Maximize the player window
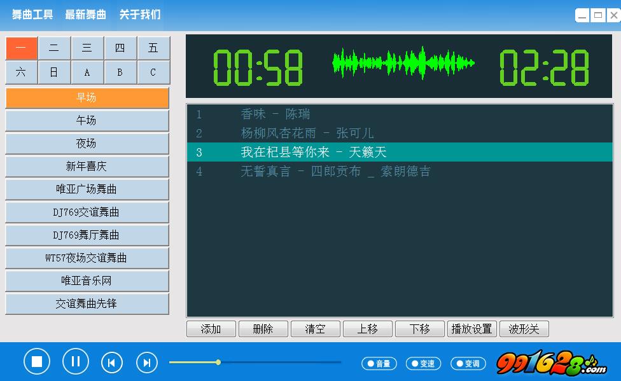Viewport: 621px width, 381px height. coord(598,15)
